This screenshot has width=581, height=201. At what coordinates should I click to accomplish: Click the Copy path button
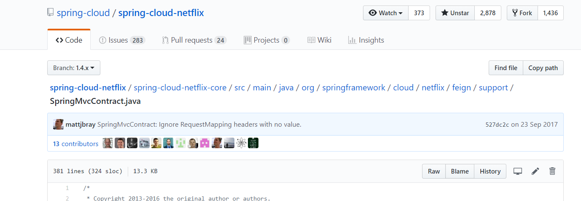543,68
